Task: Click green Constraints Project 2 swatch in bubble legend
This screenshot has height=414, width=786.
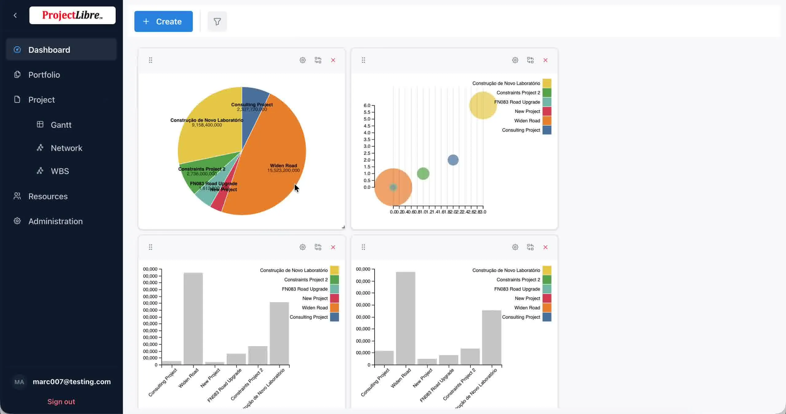Action: click(547, 93)
